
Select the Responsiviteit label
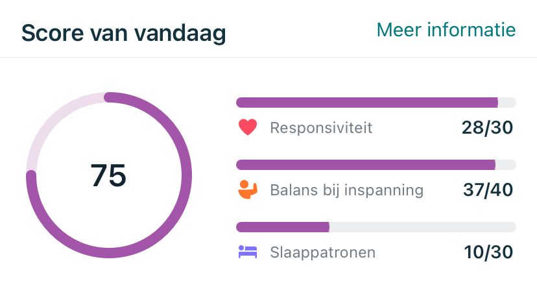click(x=321, y=128)
